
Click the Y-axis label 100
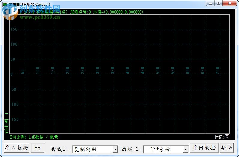[14, 44]
